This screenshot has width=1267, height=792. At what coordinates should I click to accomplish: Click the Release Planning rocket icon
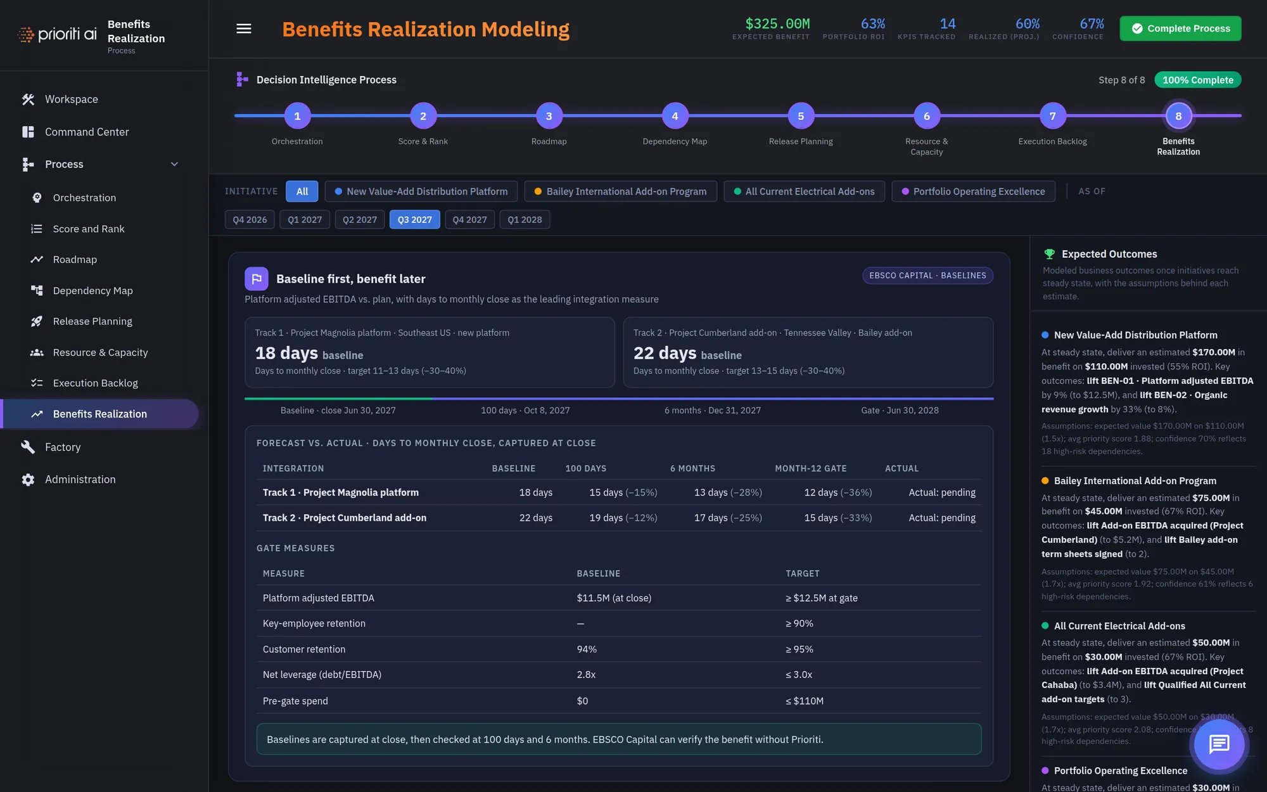[x=37, y=321]
